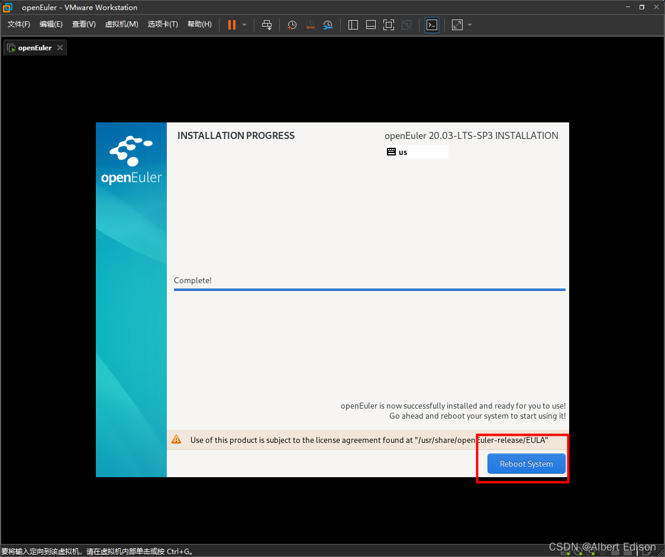Click the Reboot System button

point(526,464)
